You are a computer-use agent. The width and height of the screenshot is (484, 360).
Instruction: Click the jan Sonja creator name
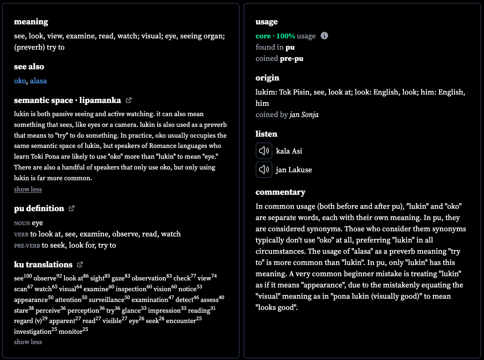[x=304, y=115]
